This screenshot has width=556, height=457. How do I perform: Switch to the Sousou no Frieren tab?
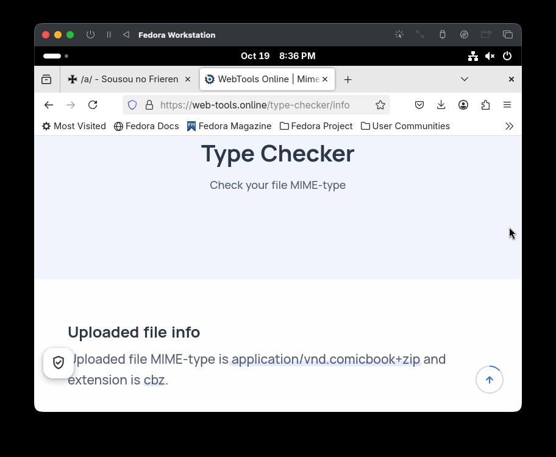129,79
